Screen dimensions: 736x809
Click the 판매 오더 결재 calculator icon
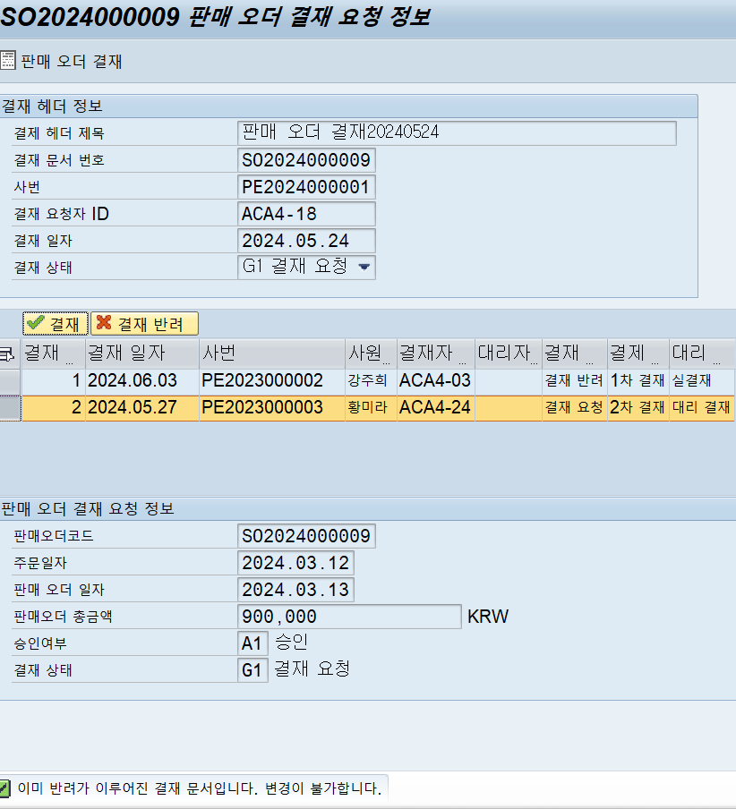7,60
